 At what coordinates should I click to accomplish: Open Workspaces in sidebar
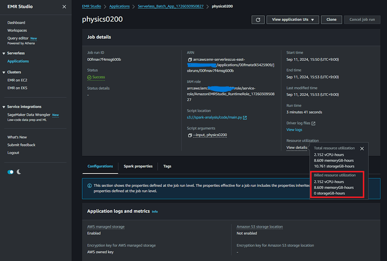click(17, 30)
